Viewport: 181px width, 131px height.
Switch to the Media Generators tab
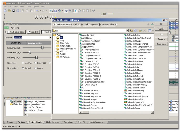point(97,122)
